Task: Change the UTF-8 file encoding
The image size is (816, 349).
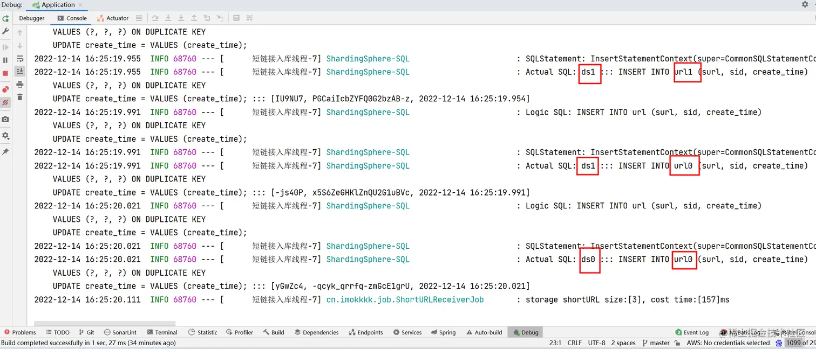Action: [x=596, y=343]
